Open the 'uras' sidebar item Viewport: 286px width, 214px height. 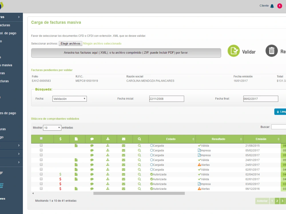pyautogui.click(x=3, y=129)
